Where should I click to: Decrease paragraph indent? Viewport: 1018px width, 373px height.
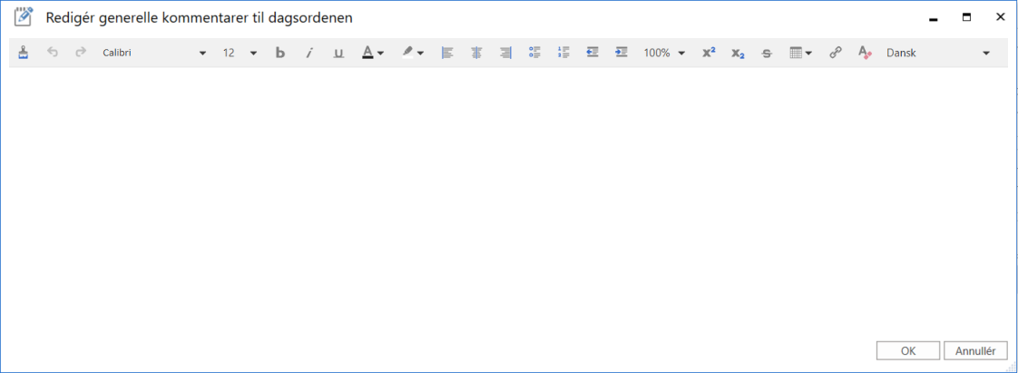[x=592, y=53]
